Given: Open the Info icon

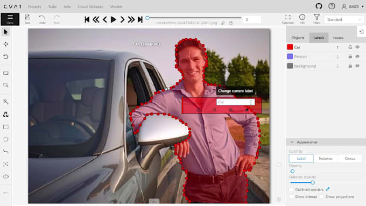Looking at the screenshot, I should [302, 19].
